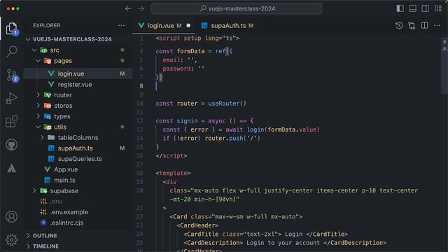Open the file timeline history icon

[399, 25]
